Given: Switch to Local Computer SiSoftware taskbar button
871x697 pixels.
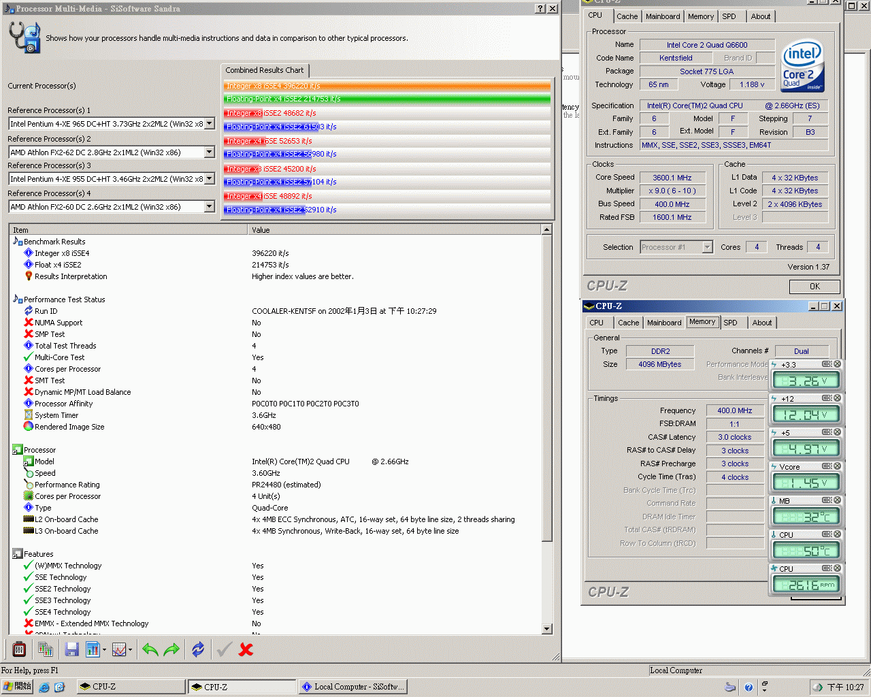Looking at the screenshot, I should click(353, 687).
